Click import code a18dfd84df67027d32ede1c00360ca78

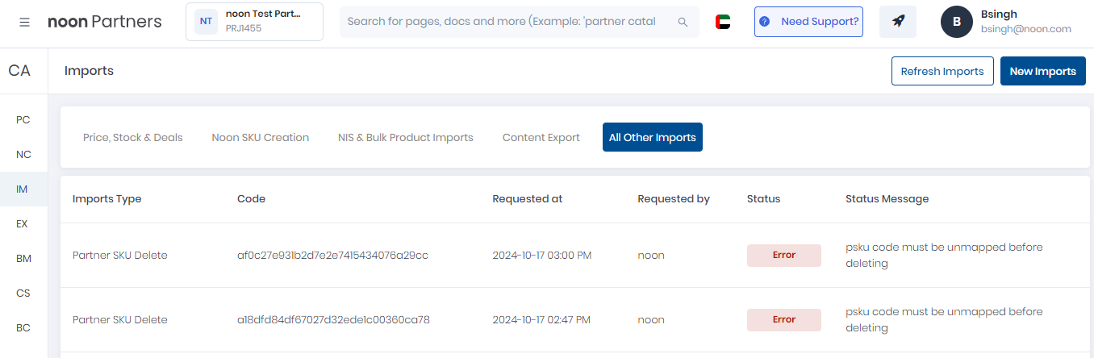[x=333, y=319]
